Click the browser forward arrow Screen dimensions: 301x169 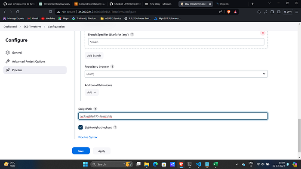tap(11, 12)
